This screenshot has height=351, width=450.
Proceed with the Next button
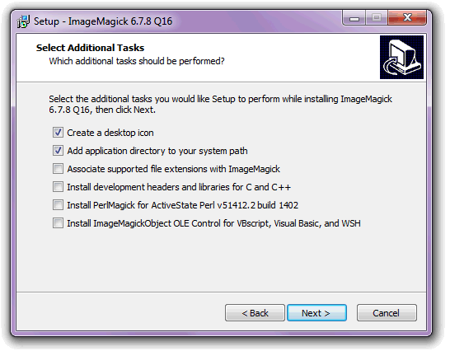click(x=316, y=313)
